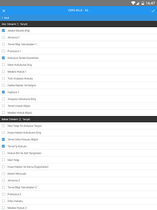Check the İnfaz Hukuku checkbox
The width and height of the screenshot is (157, 210).
tap(3, 201)
